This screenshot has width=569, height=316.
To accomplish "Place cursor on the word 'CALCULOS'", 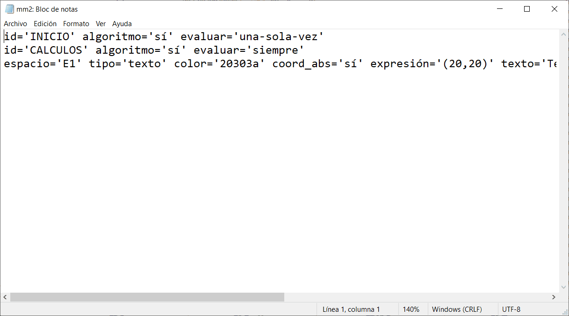I will [59, 50].
